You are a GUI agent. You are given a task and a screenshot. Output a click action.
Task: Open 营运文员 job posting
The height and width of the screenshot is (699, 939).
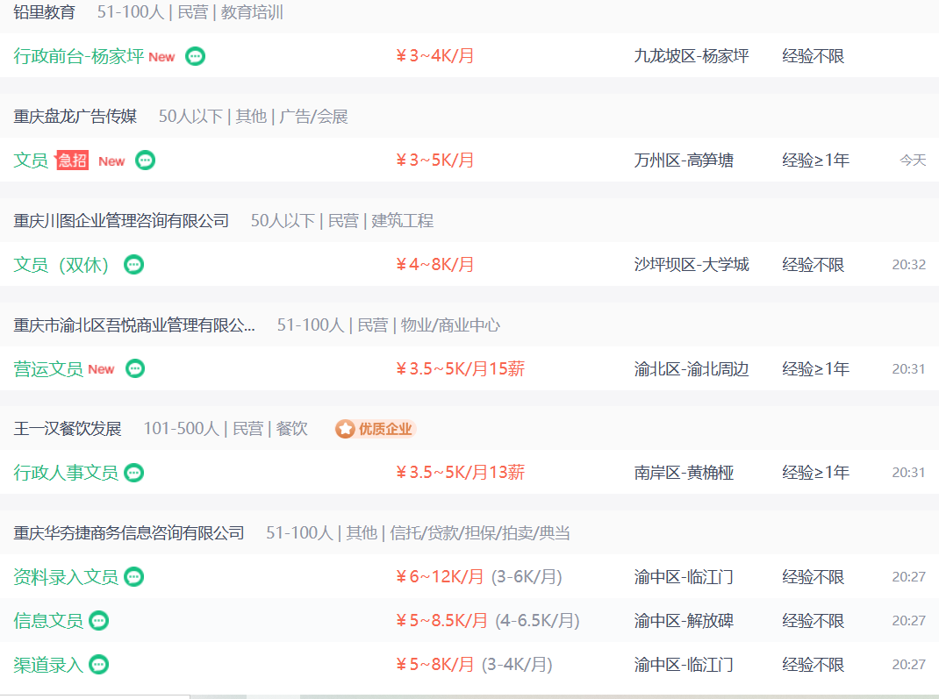pyautogui.click(x=48, y=368)
